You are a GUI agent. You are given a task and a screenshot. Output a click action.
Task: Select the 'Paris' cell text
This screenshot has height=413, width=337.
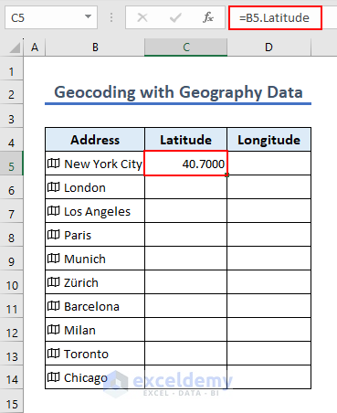coord(78,235)
